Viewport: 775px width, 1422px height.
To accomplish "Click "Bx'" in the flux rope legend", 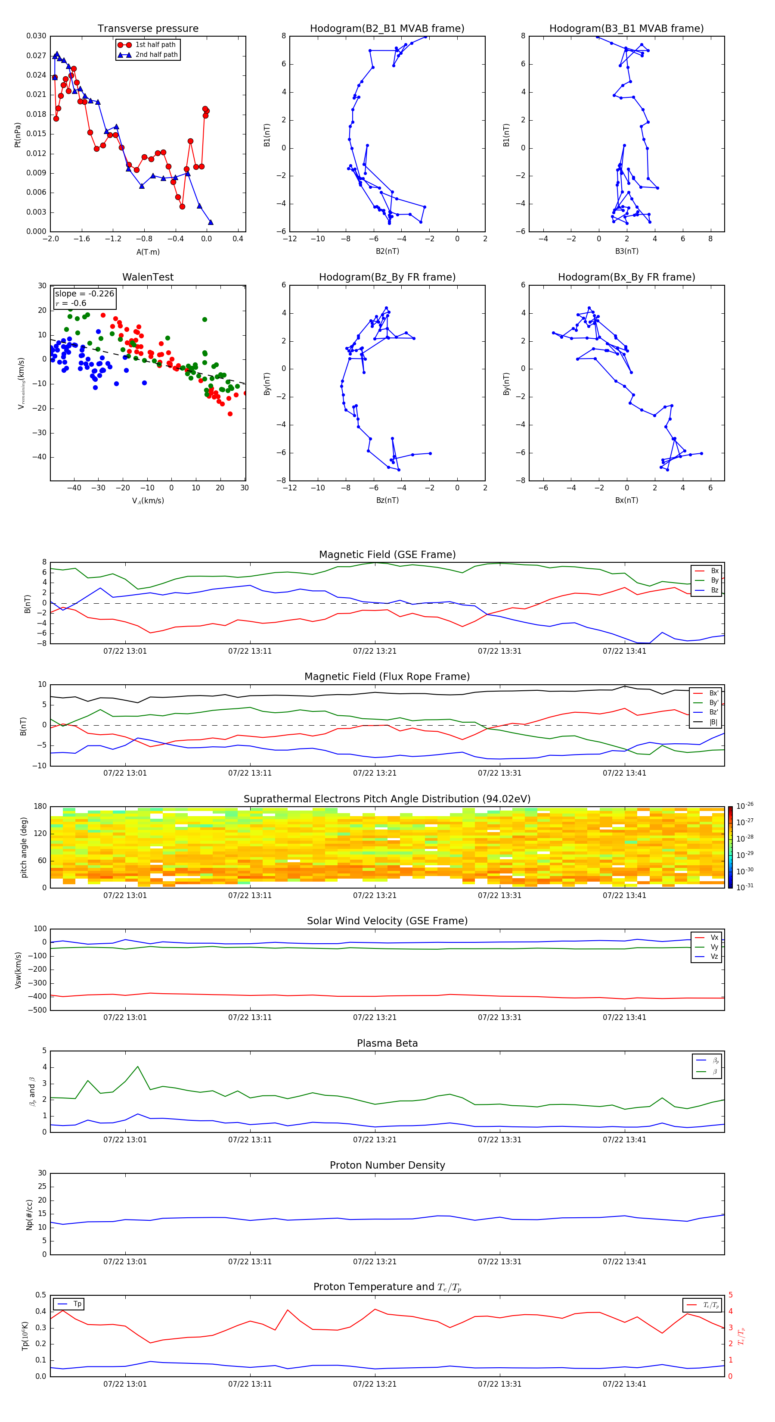I will coord(714,693).
